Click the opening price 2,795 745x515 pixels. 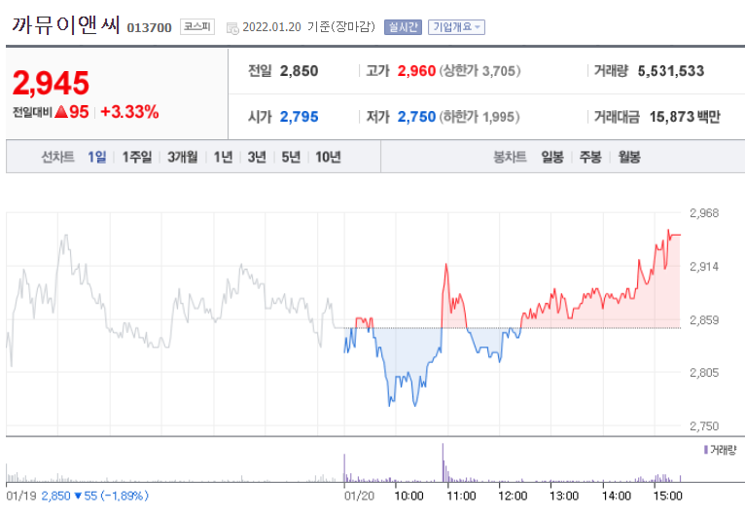click(299, 117)
